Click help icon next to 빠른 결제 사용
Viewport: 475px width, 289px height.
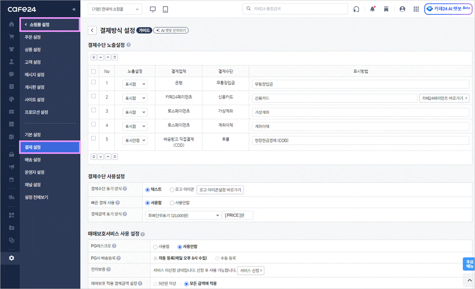tap(118, 203)
